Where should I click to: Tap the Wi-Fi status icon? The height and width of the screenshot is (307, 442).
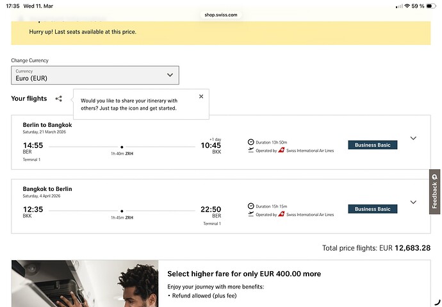tap(407, 6)
